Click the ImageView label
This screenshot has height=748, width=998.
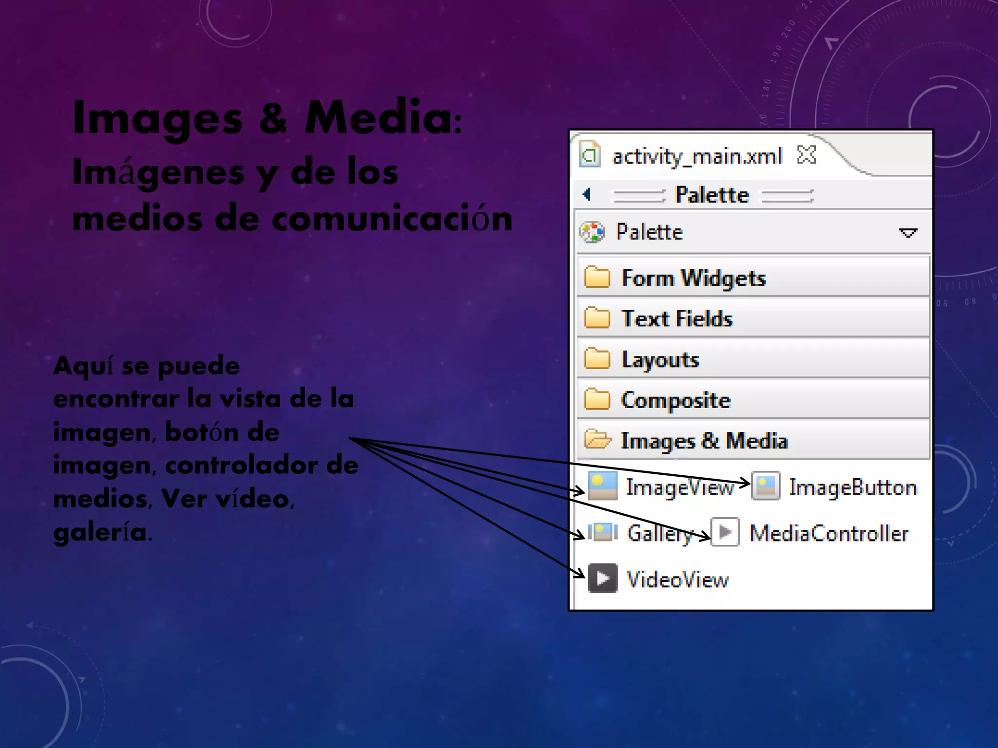(680, 487)
